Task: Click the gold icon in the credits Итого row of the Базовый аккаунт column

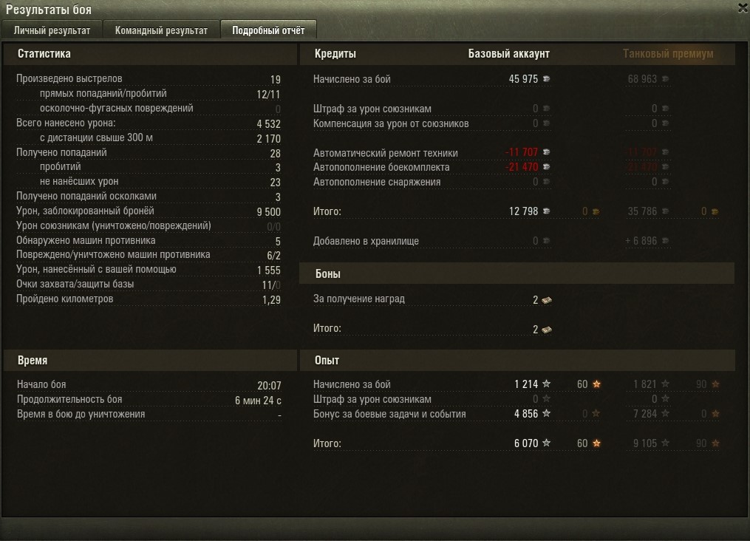Action: tap(596, 211)
